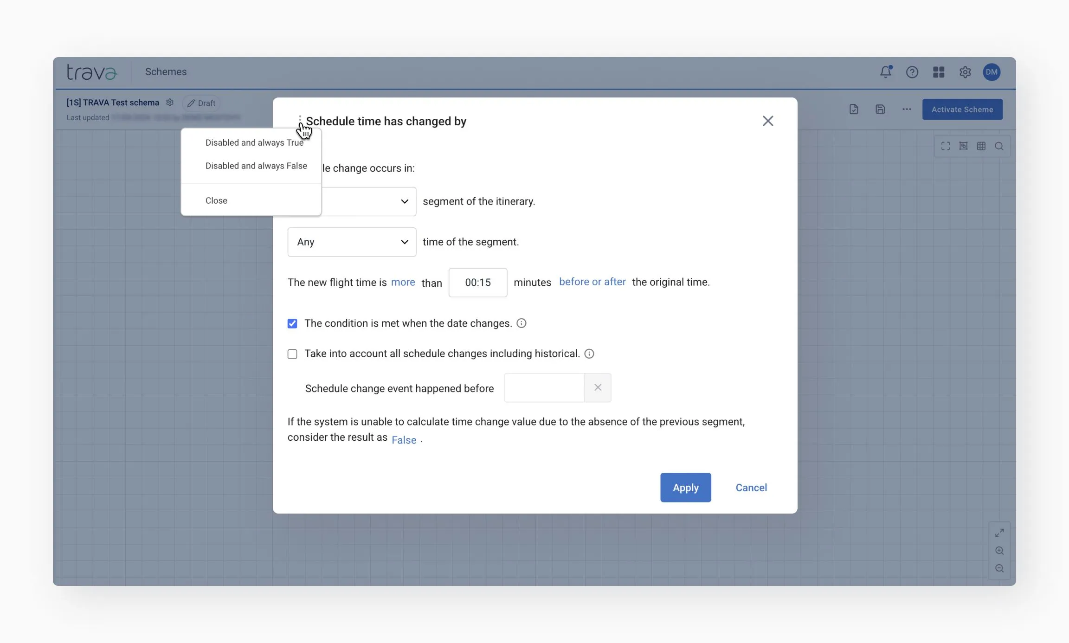Click the zoom in canvas icon
This screenshot has height=643, width=1069.
tap(999, 551)
